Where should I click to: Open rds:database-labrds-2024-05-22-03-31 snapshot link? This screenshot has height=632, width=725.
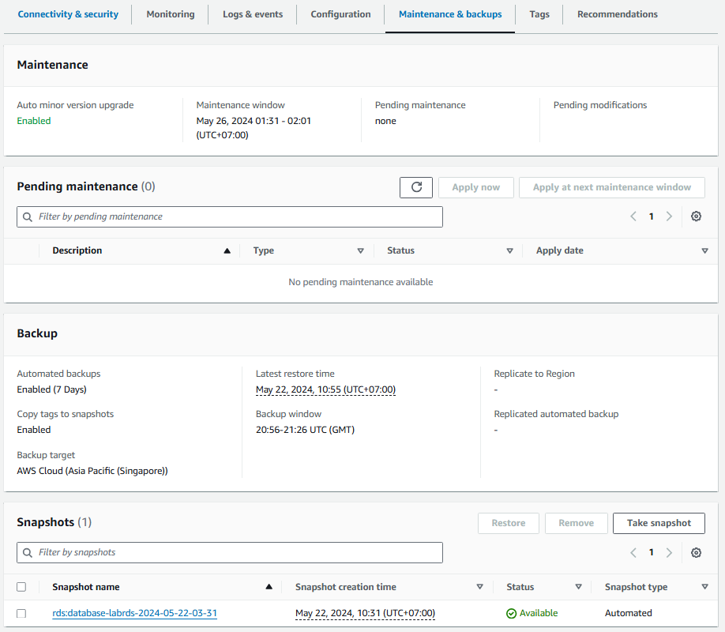(x=134, y=613)
